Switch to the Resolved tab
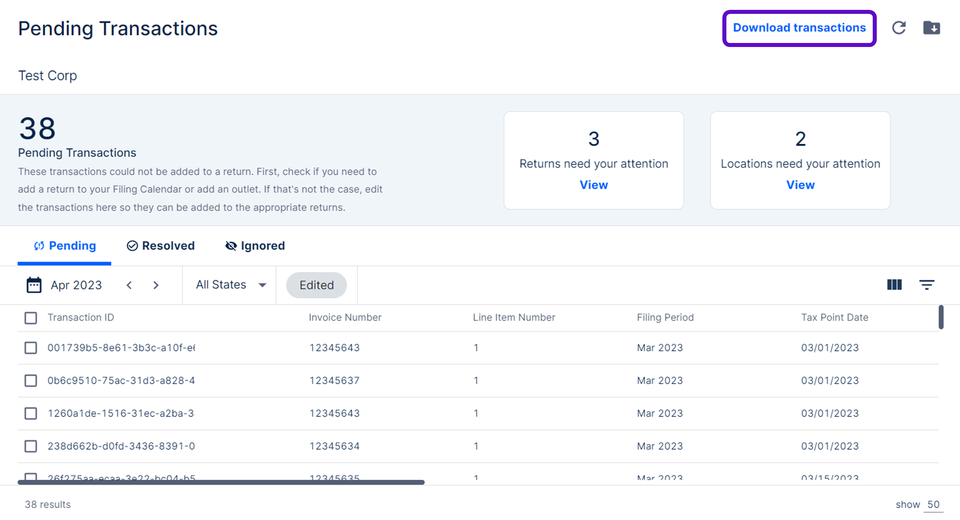This screenshot has width=960, height=520. point(161,246)
